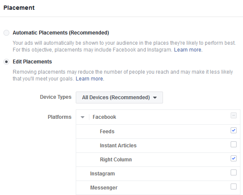Open All Devices (Recommended) dropdown
This screenshot has height=195, width=243.
click(119, 97)
